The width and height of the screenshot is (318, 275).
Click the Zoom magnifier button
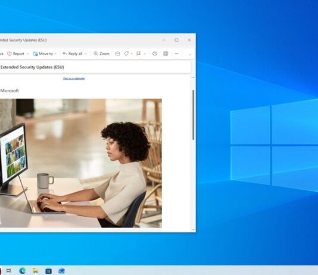(101, 54)
